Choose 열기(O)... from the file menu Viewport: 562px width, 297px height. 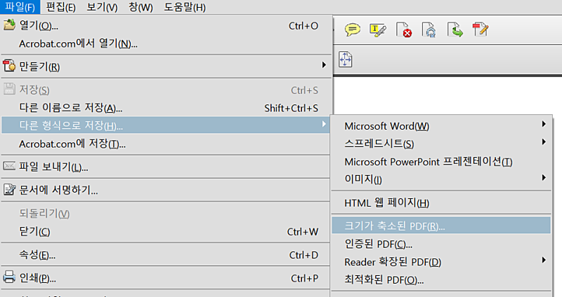(x=166, y=26)
